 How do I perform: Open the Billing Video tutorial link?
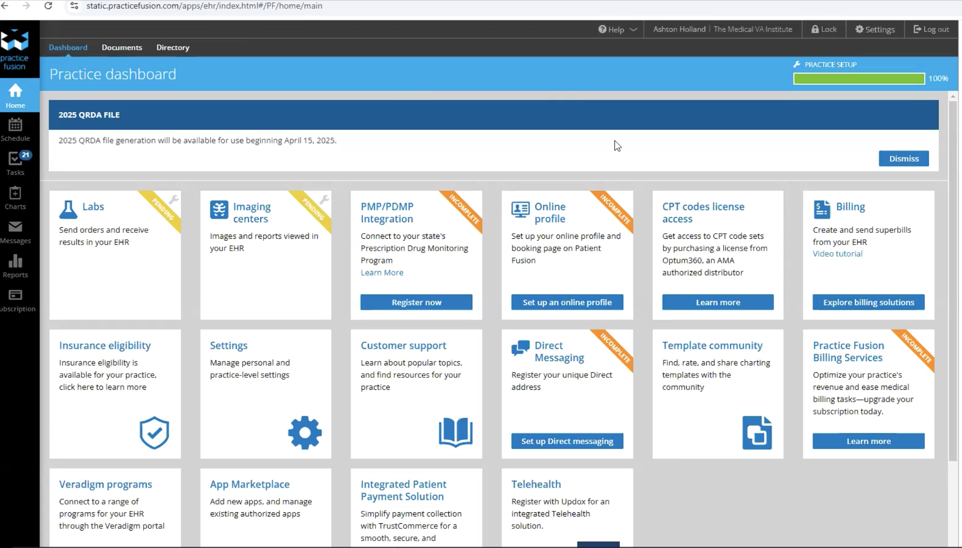[837, 254]
